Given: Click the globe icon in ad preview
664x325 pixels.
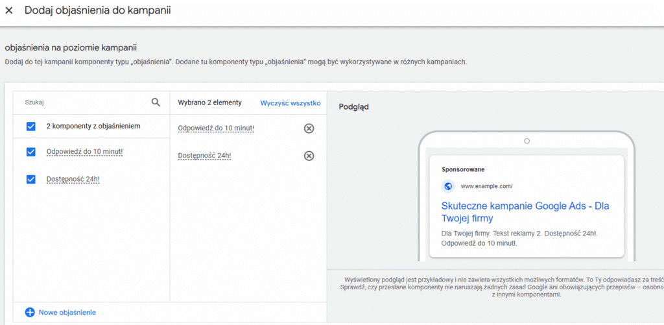Looking at the screenshot, I should click(448, 186).
